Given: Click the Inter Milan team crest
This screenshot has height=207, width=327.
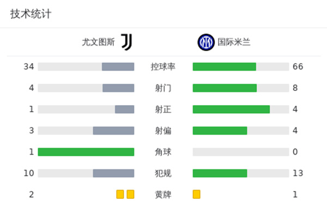Looking at the screenshot, I should 206,42.
